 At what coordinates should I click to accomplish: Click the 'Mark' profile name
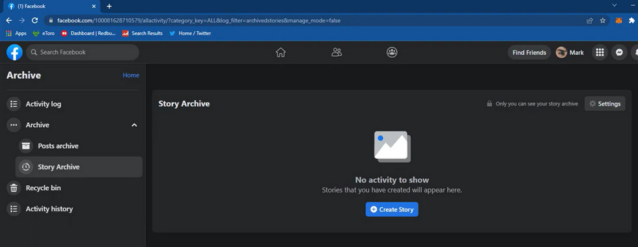577,53
